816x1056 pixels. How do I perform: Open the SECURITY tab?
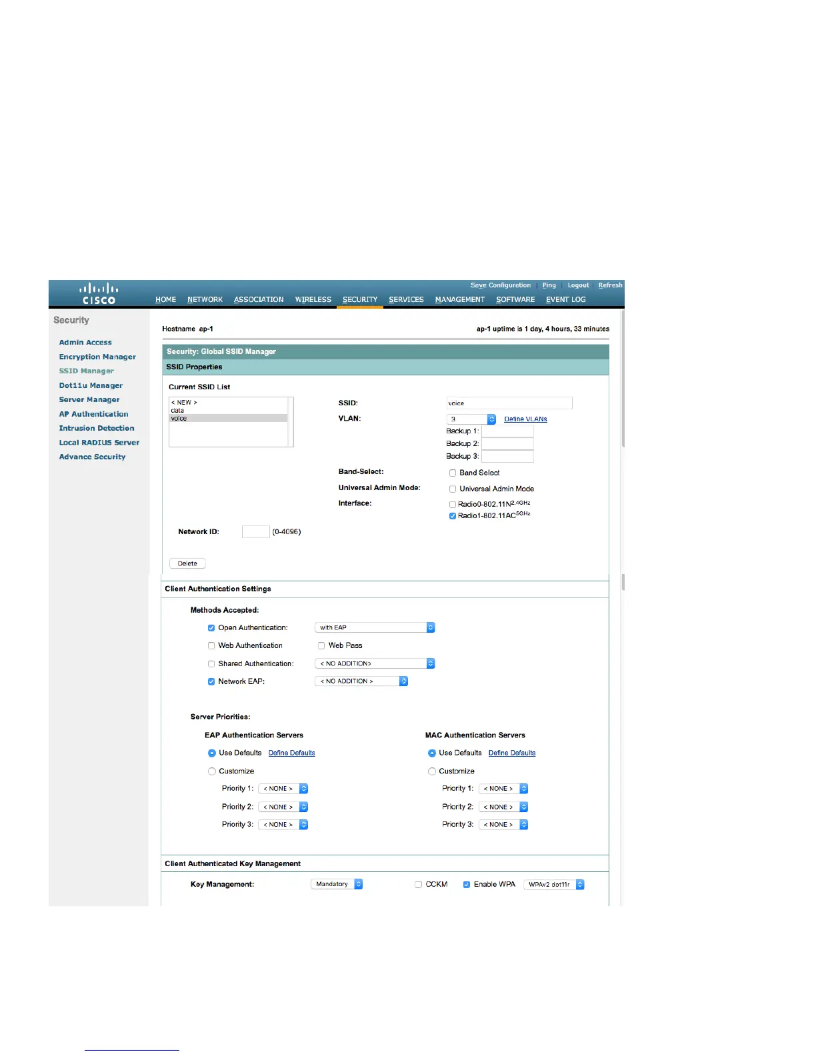click(x=360, y=300)
